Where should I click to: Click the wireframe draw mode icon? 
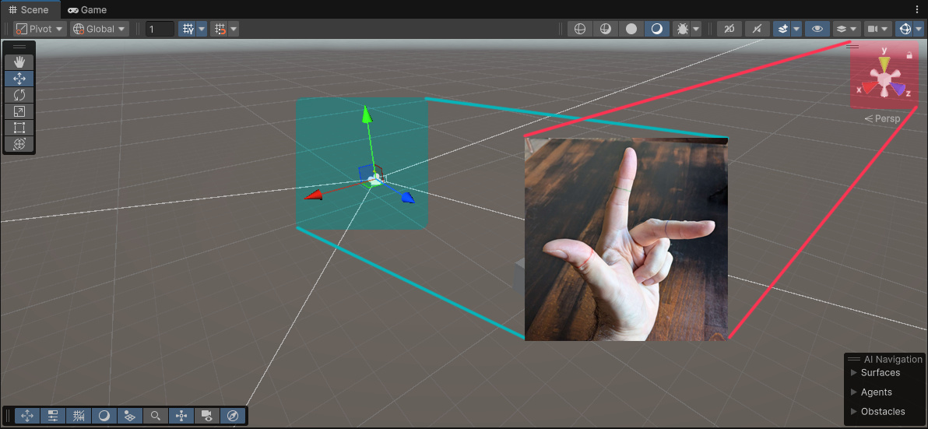tap(578, 29)
